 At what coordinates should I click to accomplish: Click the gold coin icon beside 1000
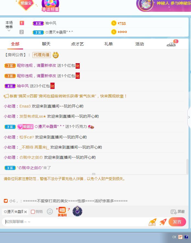tap(113, 32)
